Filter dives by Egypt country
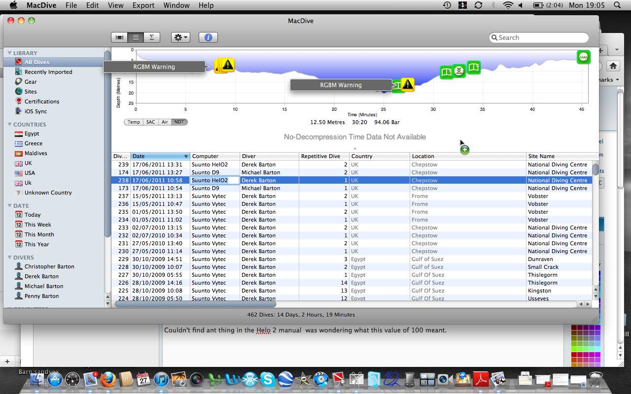 point(32,133)
